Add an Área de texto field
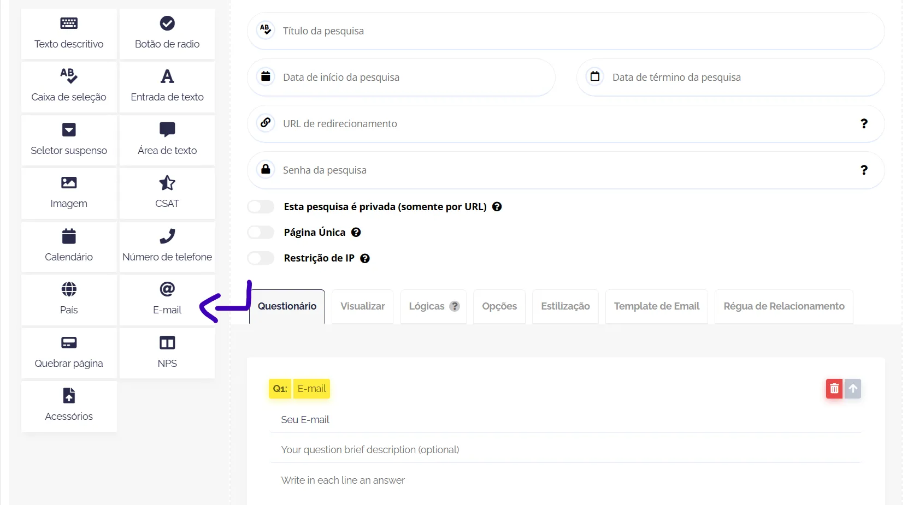 167,140
